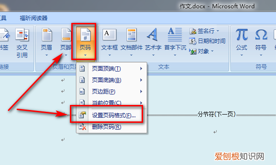
Task: Click the Top of Page (页面顶端) menu icon
Action: tap(82, 68)
